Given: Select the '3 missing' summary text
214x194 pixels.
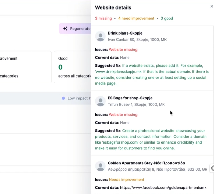Looking at the screenshot, I should point(103,18).
